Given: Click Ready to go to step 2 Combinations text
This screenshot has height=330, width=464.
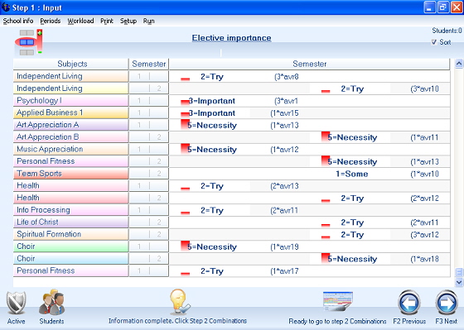Looking at the screenshot, I should tap(337, 321).
